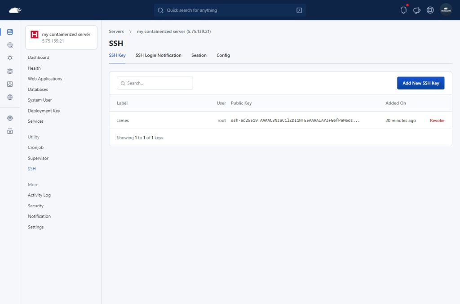
Task: Click the Public Key column header
Action: coord(241,103)
